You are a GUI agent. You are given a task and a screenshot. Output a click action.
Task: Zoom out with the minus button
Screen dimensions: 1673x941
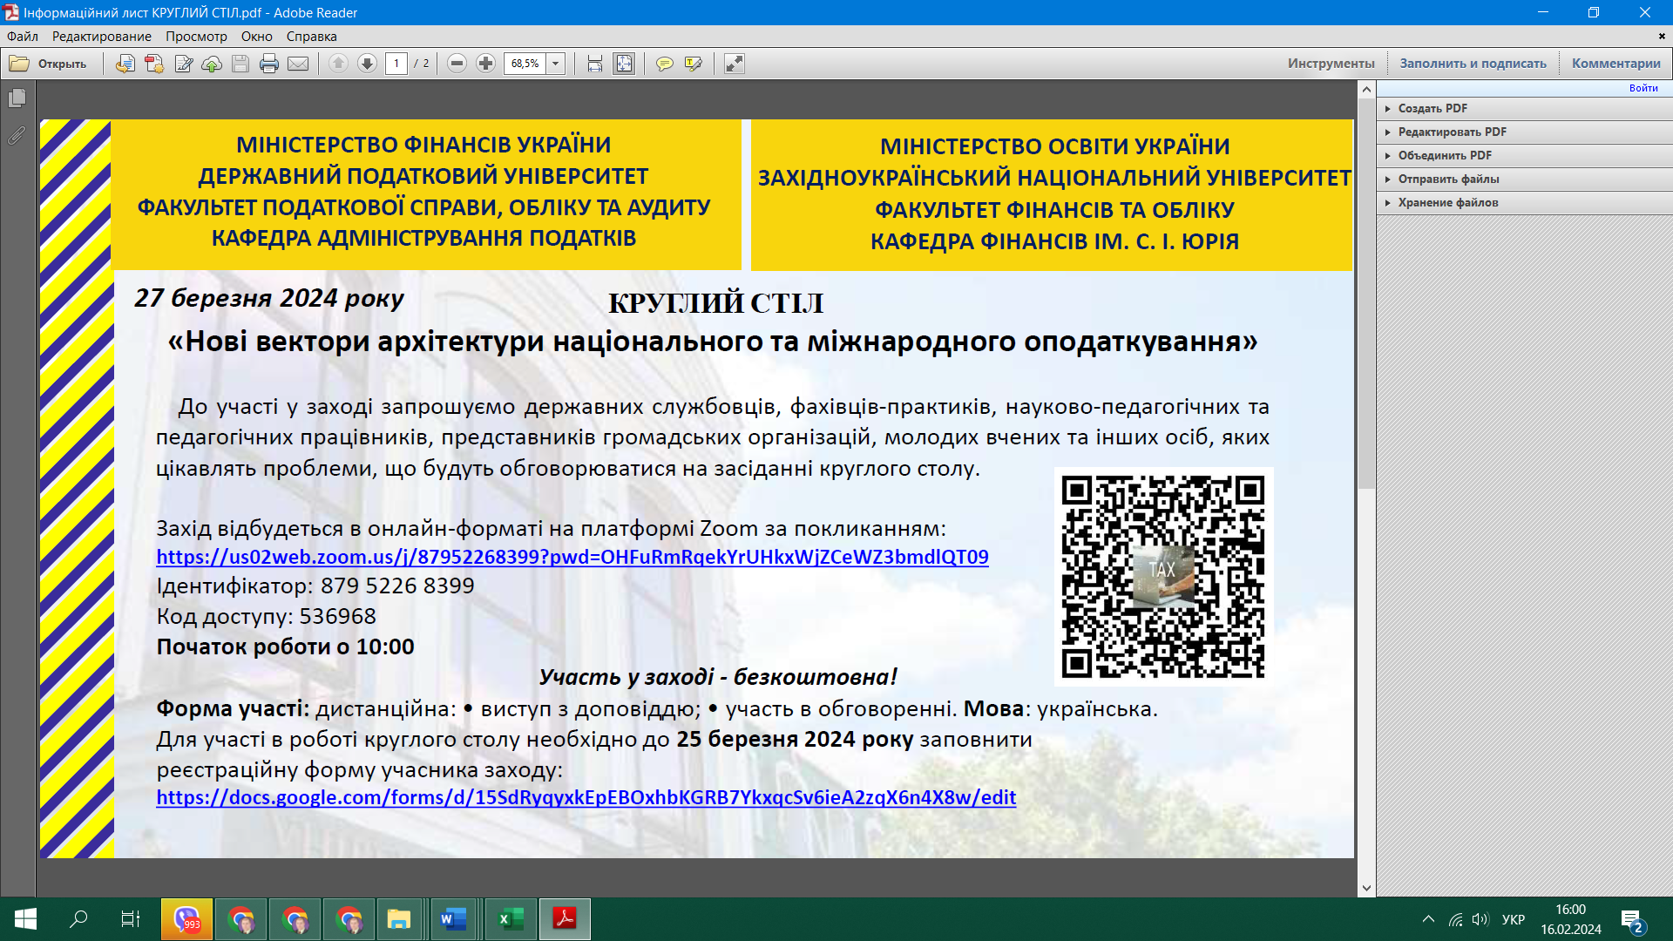(x=457, y=64)
